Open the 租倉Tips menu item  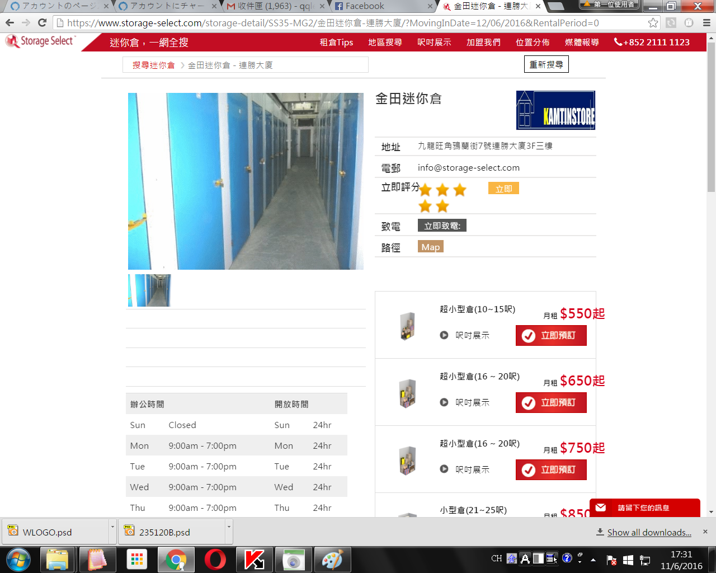click(336, 43)
